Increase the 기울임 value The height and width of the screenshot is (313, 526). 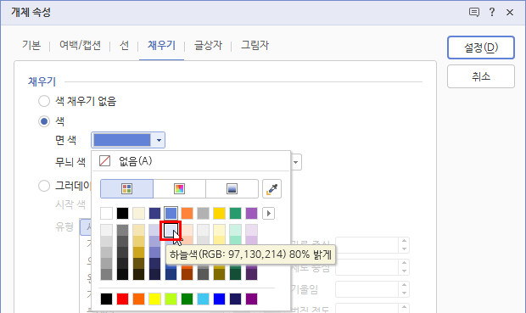[x=404, y=285]
